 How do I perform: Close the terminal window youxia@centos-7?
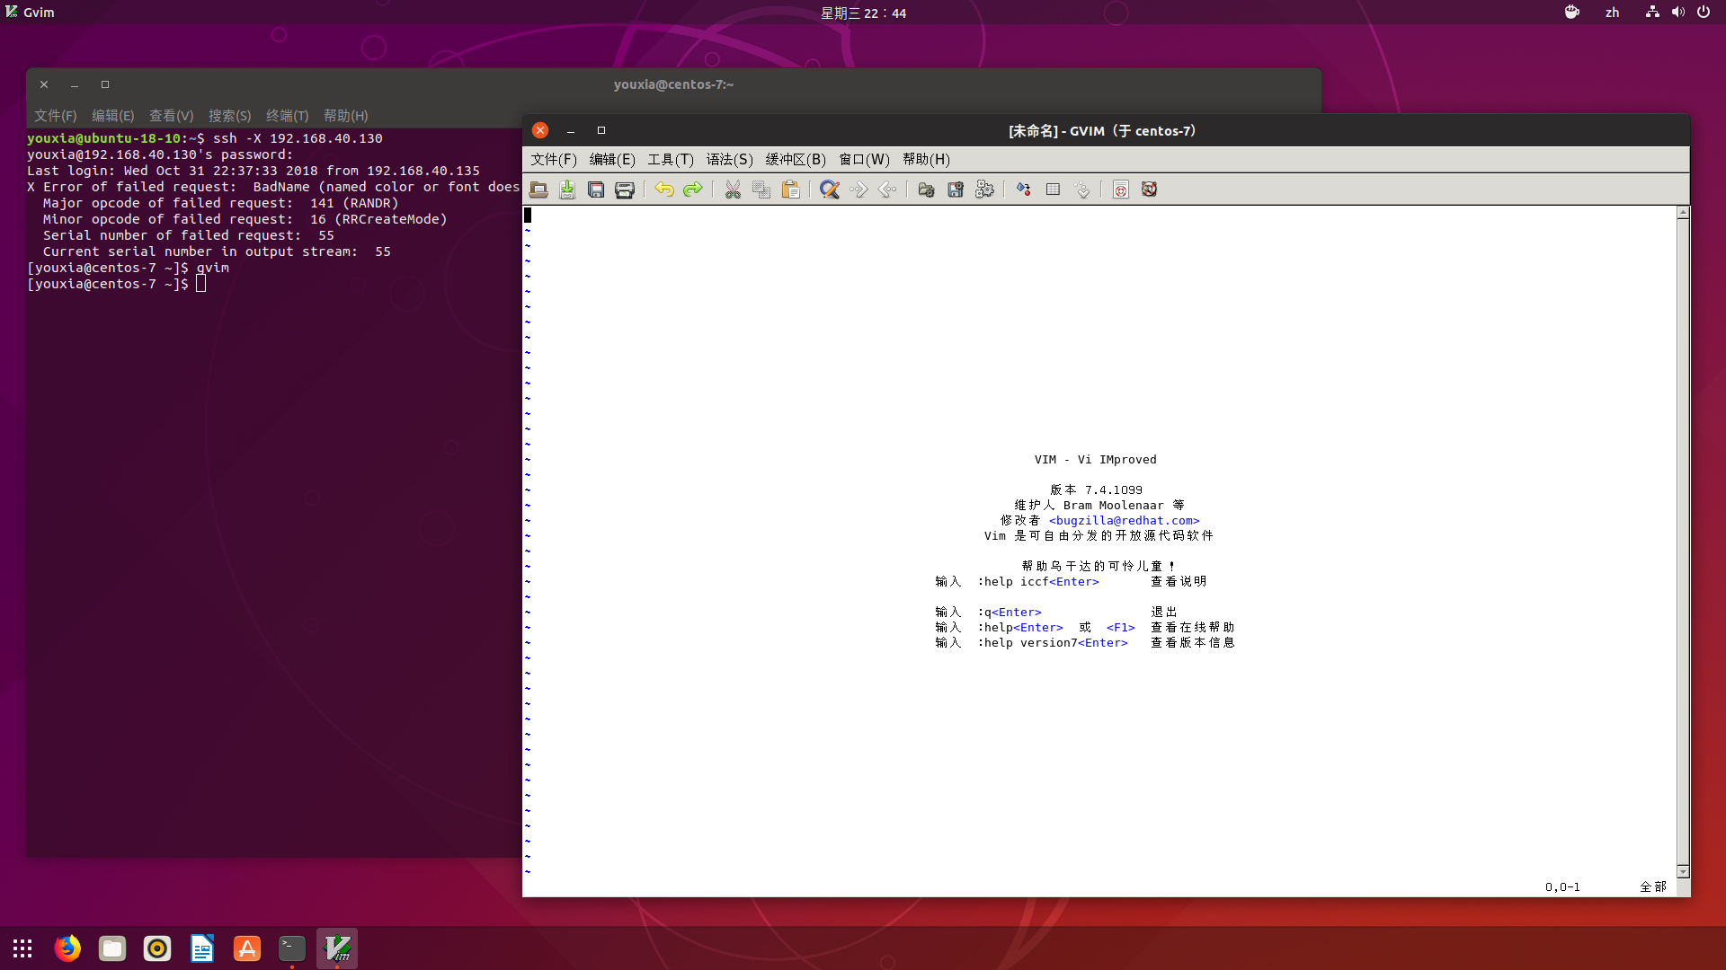pyautogui.click(x=44, y=84)
